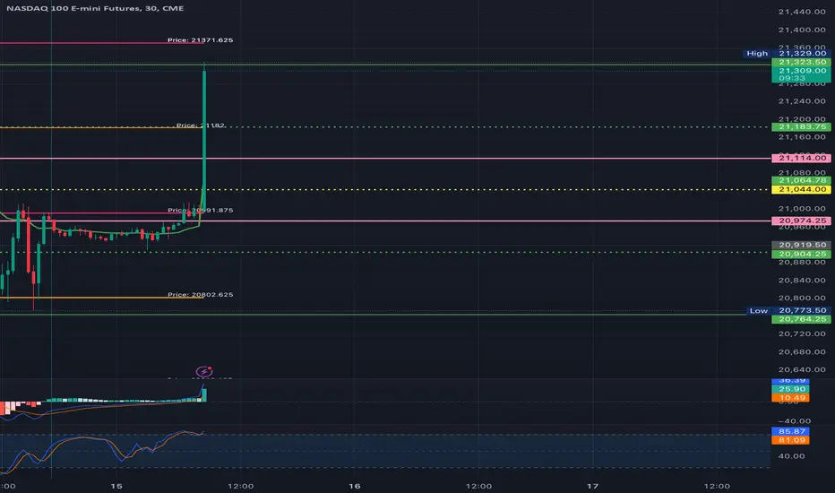Click the Low 20,773.50 price tag
835x493 pixels.
(788, 310)
